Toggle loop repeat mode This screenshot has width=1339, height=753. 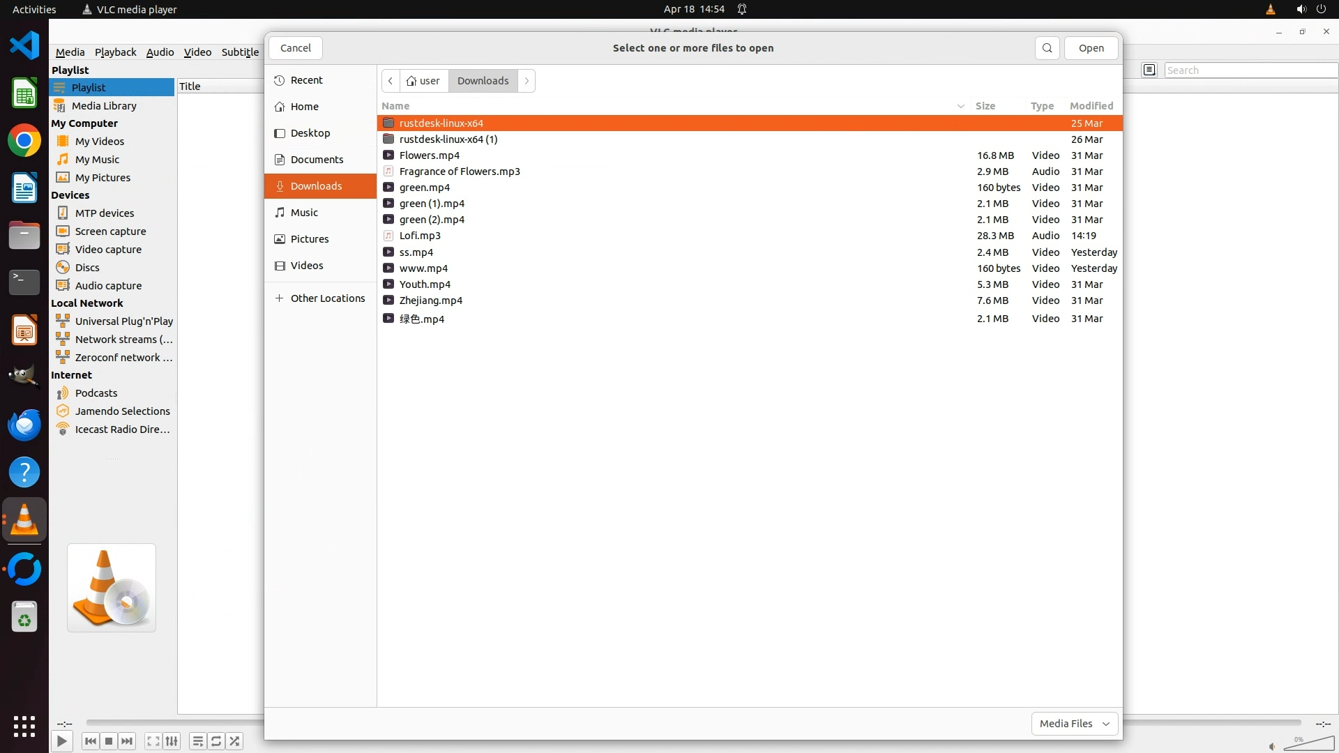[216, 741]
